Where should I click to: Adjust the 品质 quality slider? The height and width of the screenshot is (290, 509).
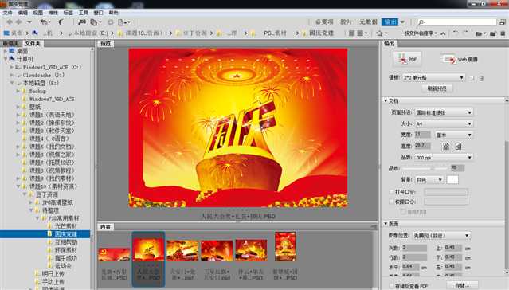tap(425, 168)
